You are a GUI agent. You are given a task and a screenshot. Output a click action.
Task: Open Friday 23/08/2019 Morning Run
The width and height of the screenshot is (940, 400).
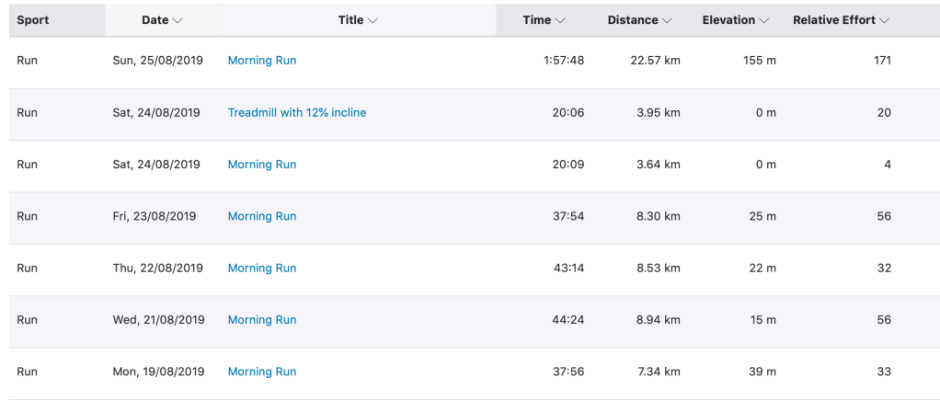coord(262,217)
